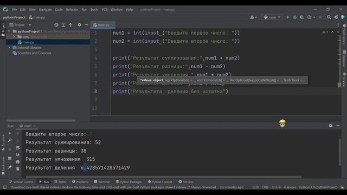Toggle soft-wrap in Run console

click(x=18, y=147)
